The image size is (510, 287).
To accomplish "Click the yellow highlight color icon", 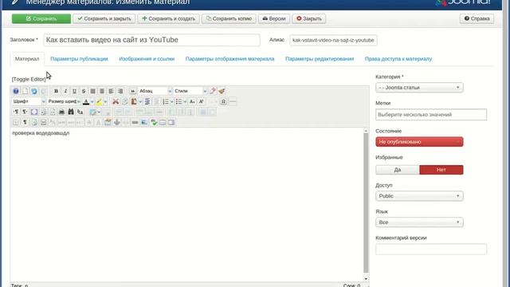I will point(99,101).
